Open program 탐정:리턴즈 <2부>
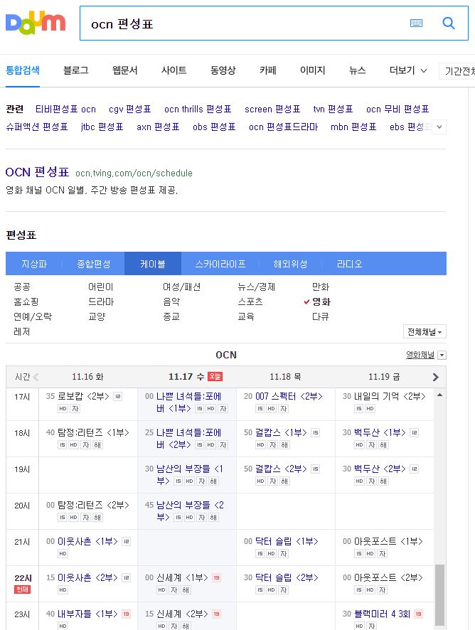The width and height of the screenshot is (475, 630). (x=93, y=505)
